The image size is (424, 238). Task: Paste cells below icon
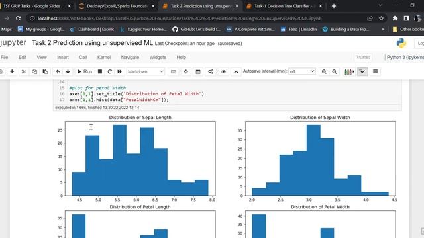(x=45, y=71)
